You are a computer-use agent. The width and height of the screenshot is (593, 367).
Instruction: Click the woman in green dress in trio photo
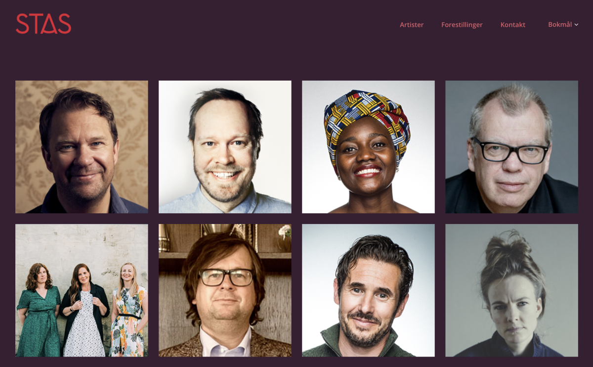[39, 312]
